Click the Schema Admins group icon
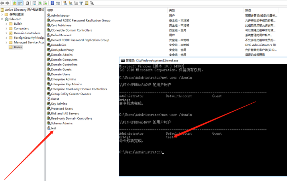Viewport: 287px width, 181px height. pos(49,123)
